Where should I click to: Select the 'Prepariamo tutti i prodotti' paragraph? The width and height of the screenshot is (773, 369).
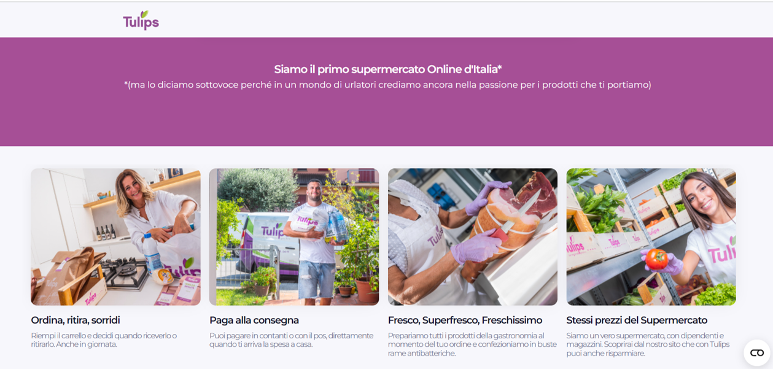[x=472, y=344]
